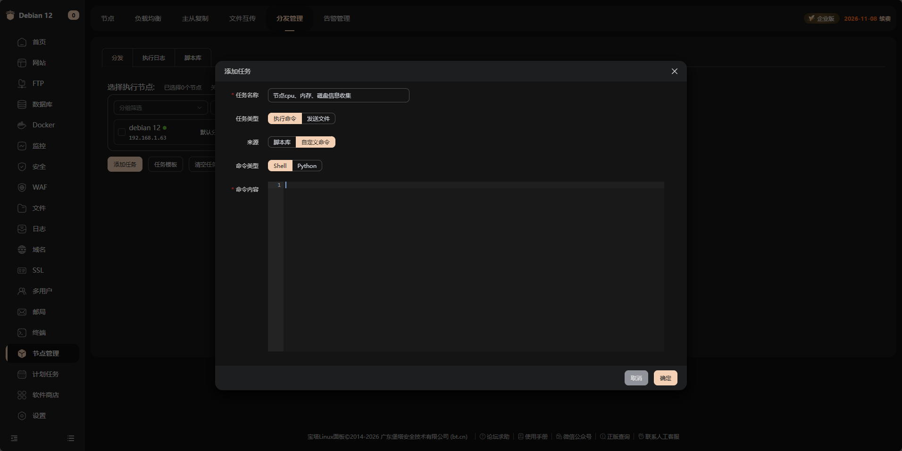
Task: Focus the 命令内容 code editor
Action: (472, 264)
